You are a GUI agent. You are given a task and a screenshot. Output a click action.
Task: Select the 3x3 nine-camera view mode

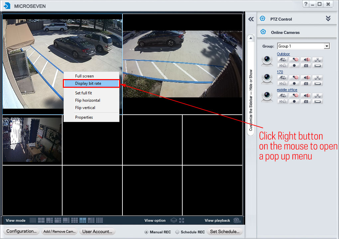(75, 220)
